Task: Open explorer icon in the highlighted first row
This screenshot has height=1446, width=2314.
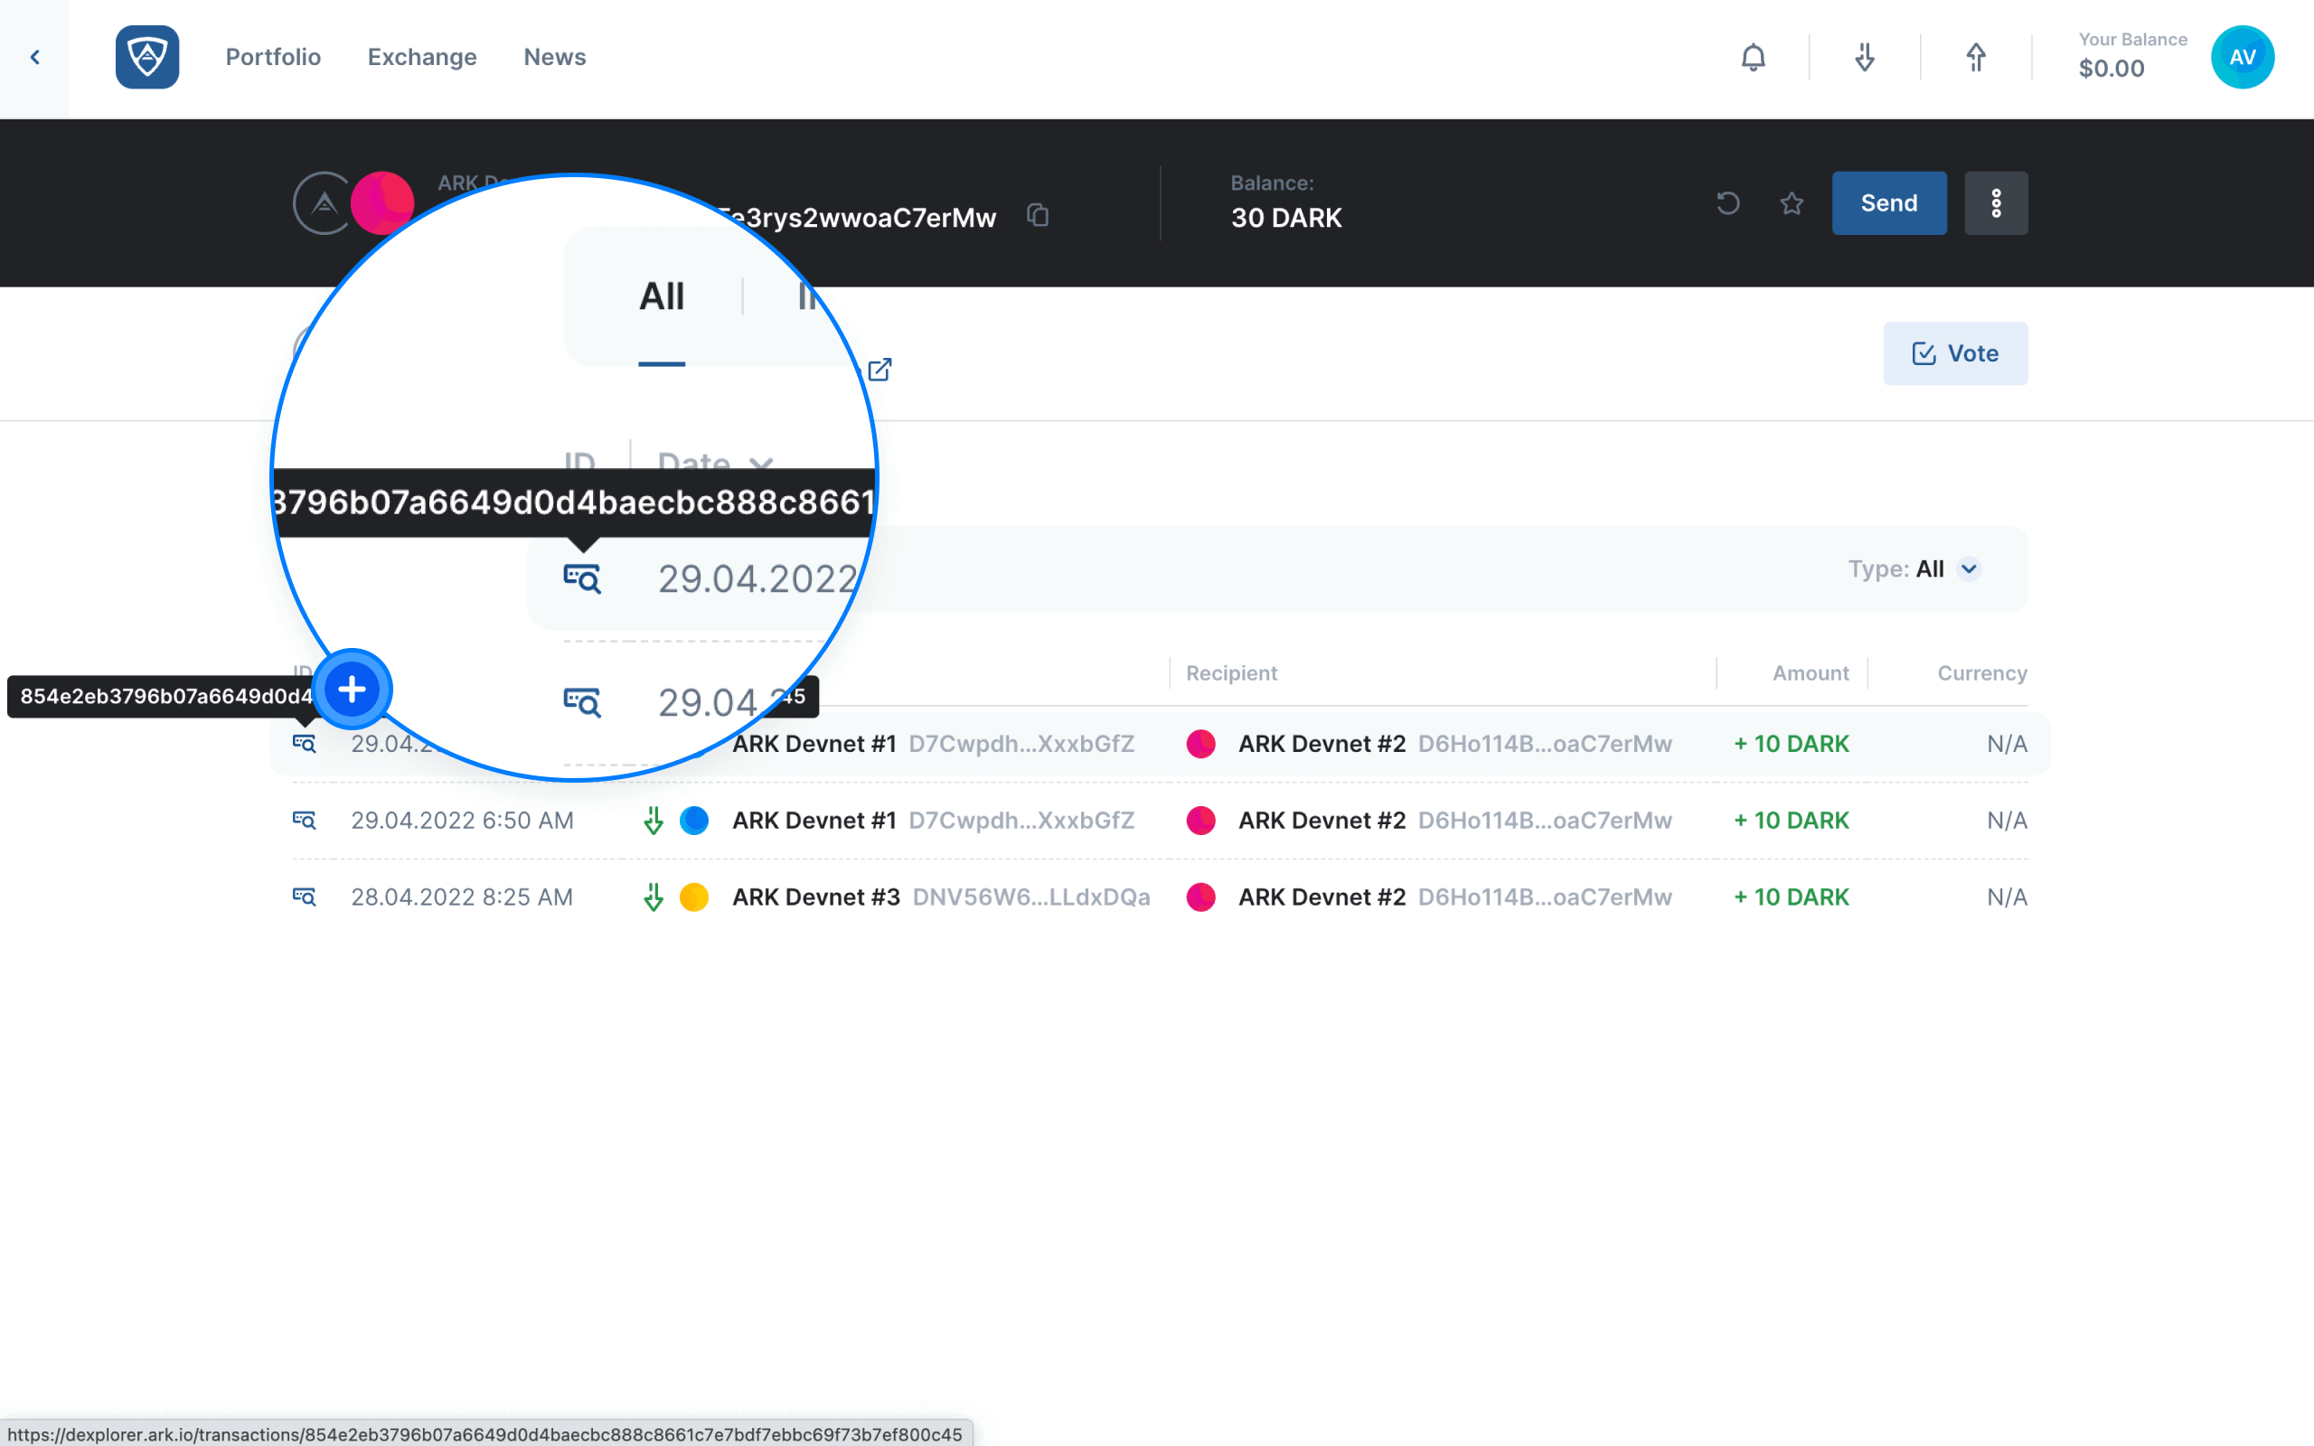Action: click(x=304, y=743)
